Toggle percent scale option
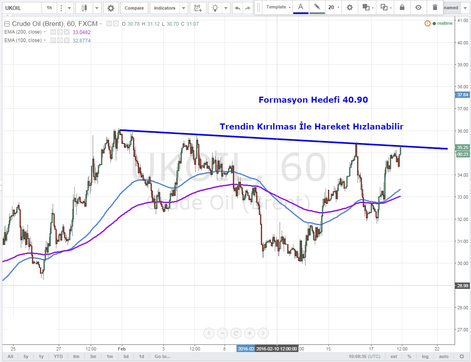 click(409, 356)
